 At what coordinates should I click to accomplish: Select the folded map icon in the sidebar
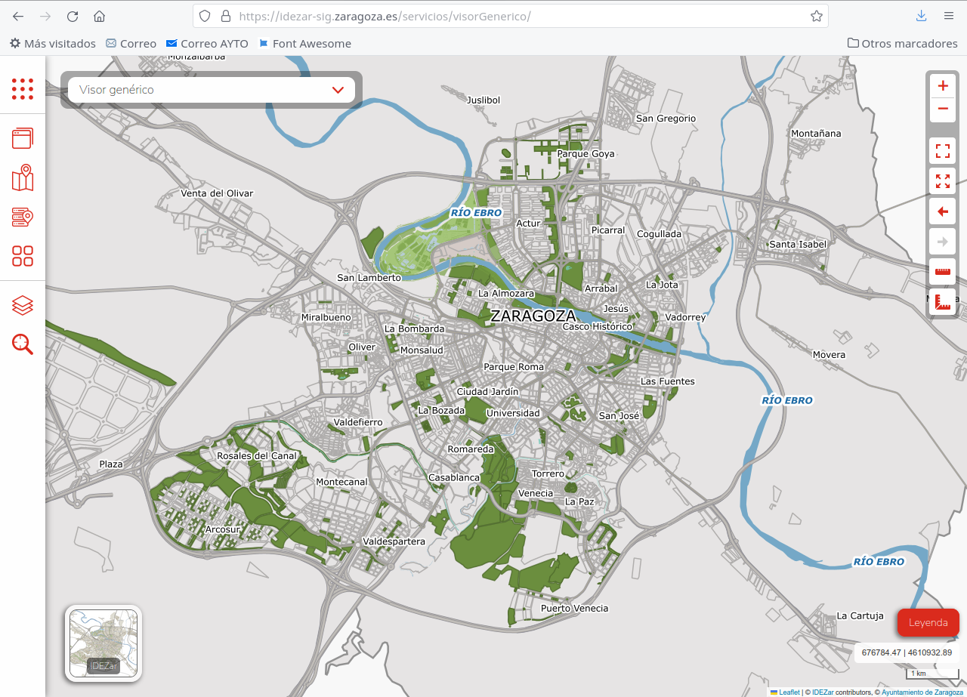coord(23,179)
